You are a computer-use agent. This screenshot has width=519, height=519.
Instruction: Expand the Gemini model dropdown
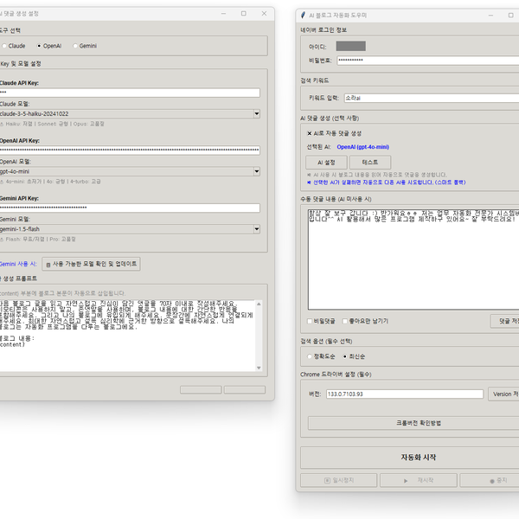[x=257, y=229]
